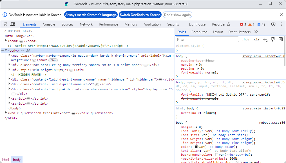
Task: Open story.main source link at line 0:35
Action: pyautogui.click(x=263, y=82)
